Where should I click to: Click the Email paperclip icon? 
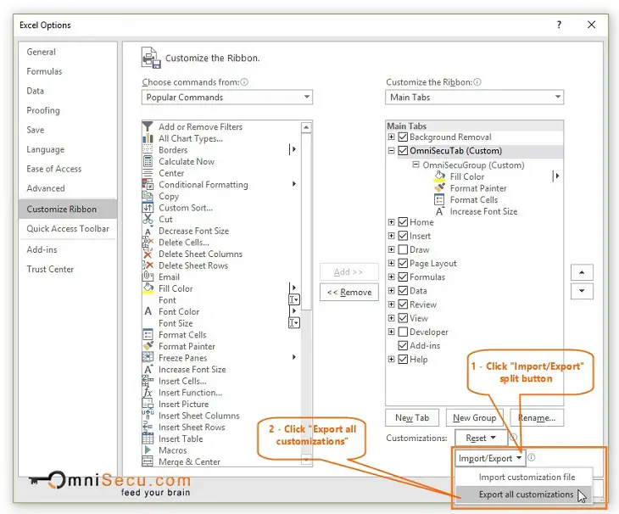pos(148,277)
